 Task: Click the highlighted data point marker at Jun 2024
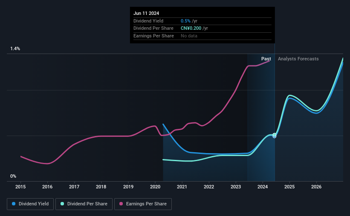275,135
